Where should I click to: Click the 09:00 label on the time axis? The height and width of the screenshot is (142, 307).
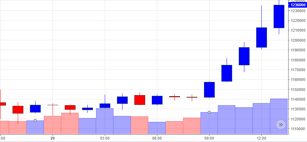click(209, 137)
